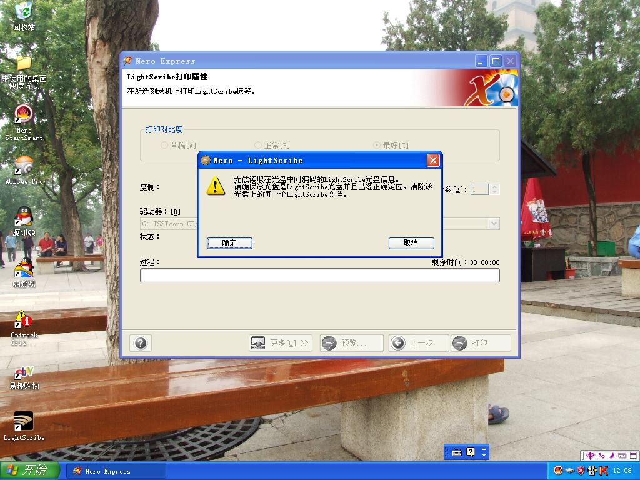Click the Nero flame tray icon

(x=558, y=471)
